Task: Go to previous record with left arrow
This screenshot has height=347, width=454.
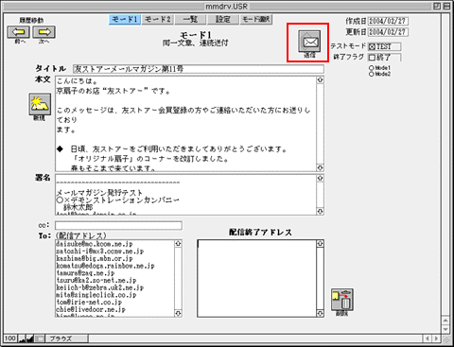Action: coord(19,32)
